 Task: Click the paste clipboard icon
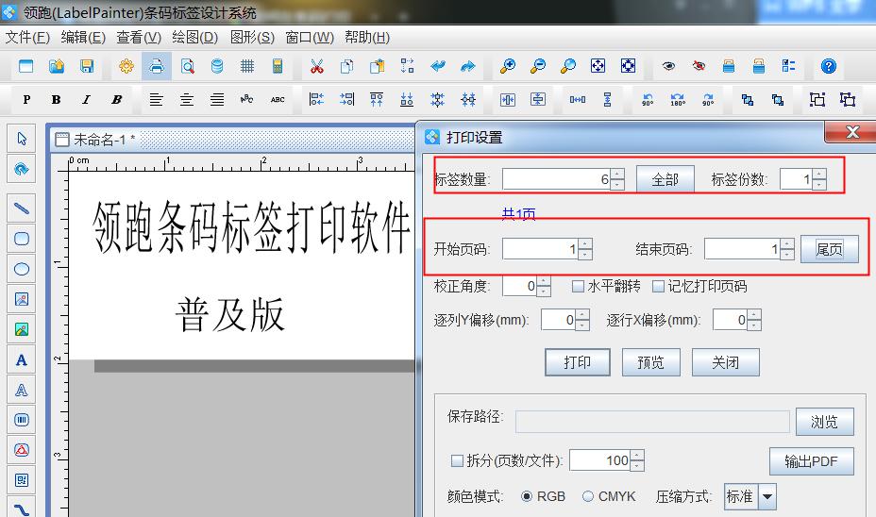coord(377,66)
